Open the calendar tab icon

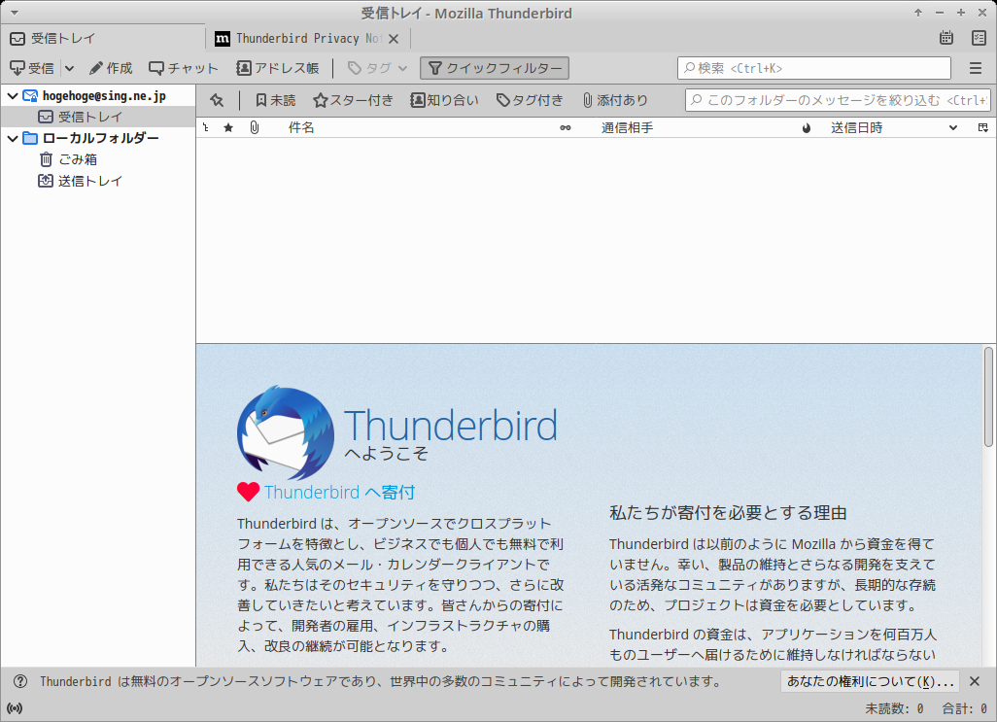point(946,38)
